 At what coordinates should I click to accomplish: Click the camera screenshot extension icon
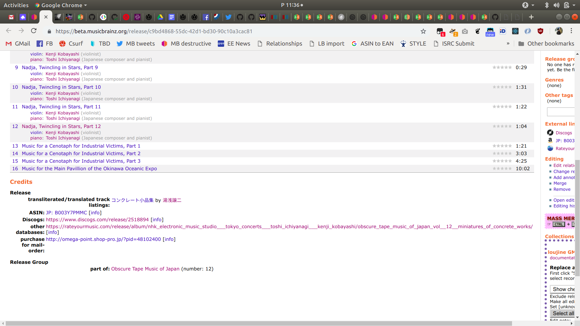click(465, 31)
